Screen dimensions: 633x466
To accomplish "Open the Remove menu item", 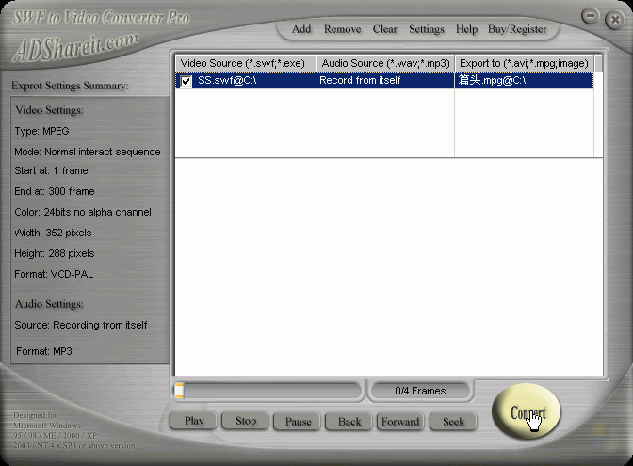I will click(x=342, y=29).
